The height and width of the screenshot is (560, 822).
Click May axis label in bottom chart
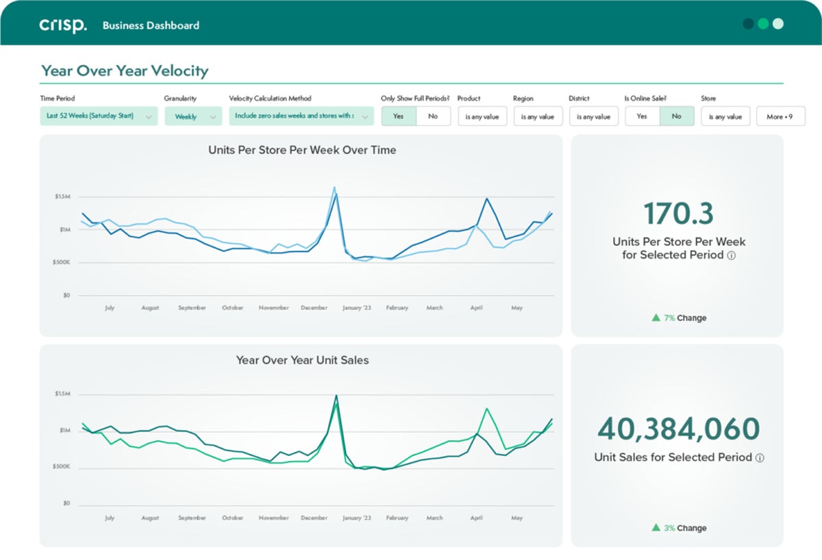click(516, 518)
